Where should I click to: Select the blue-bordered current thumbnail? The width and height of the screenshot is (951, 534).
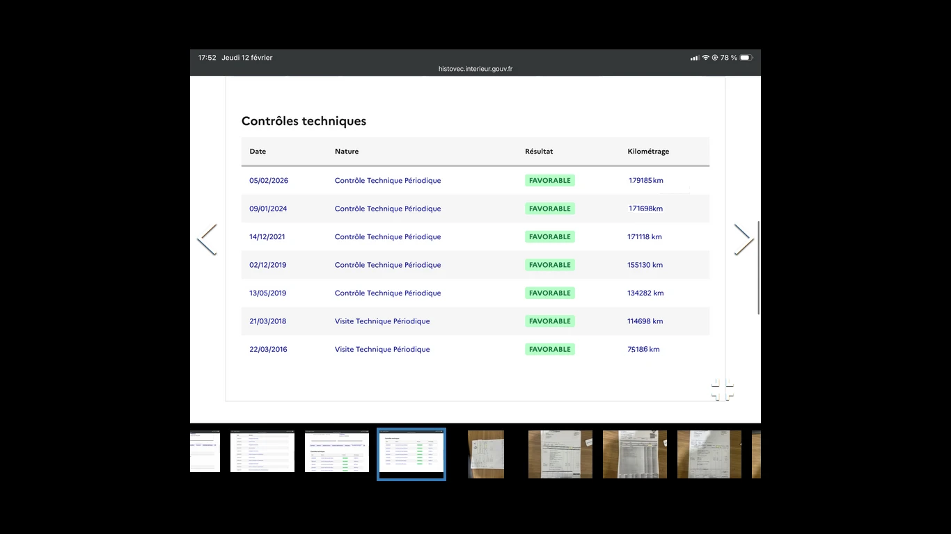pos(411,454)
